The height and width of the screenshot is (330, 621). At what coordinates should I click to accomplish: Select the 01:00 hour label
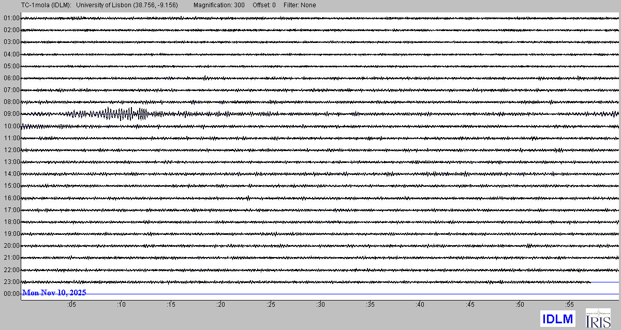11,18
